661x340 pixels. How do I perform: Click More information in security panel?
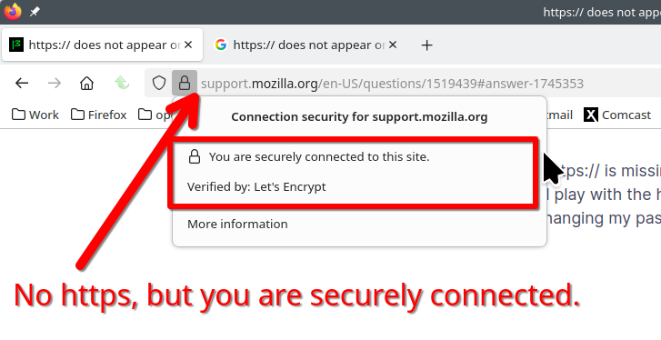click(237, 224)
